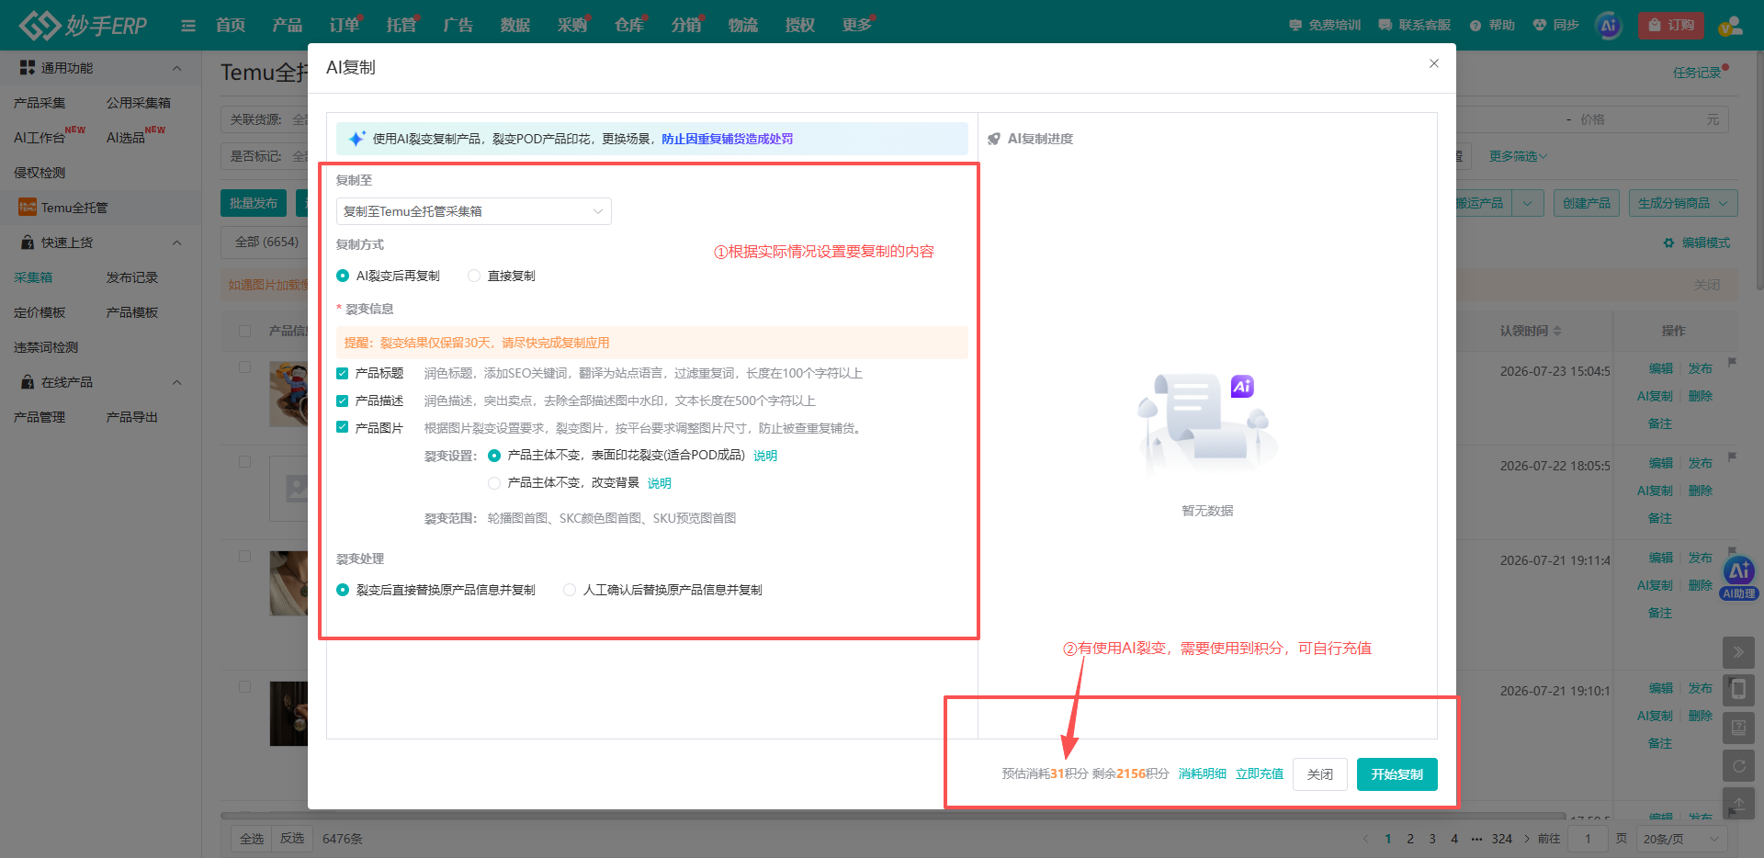Click the 关闭 button in dialog footer
Image resolution: width=1764 pixels, height=858 pixels.
[x=1320, y=774]
